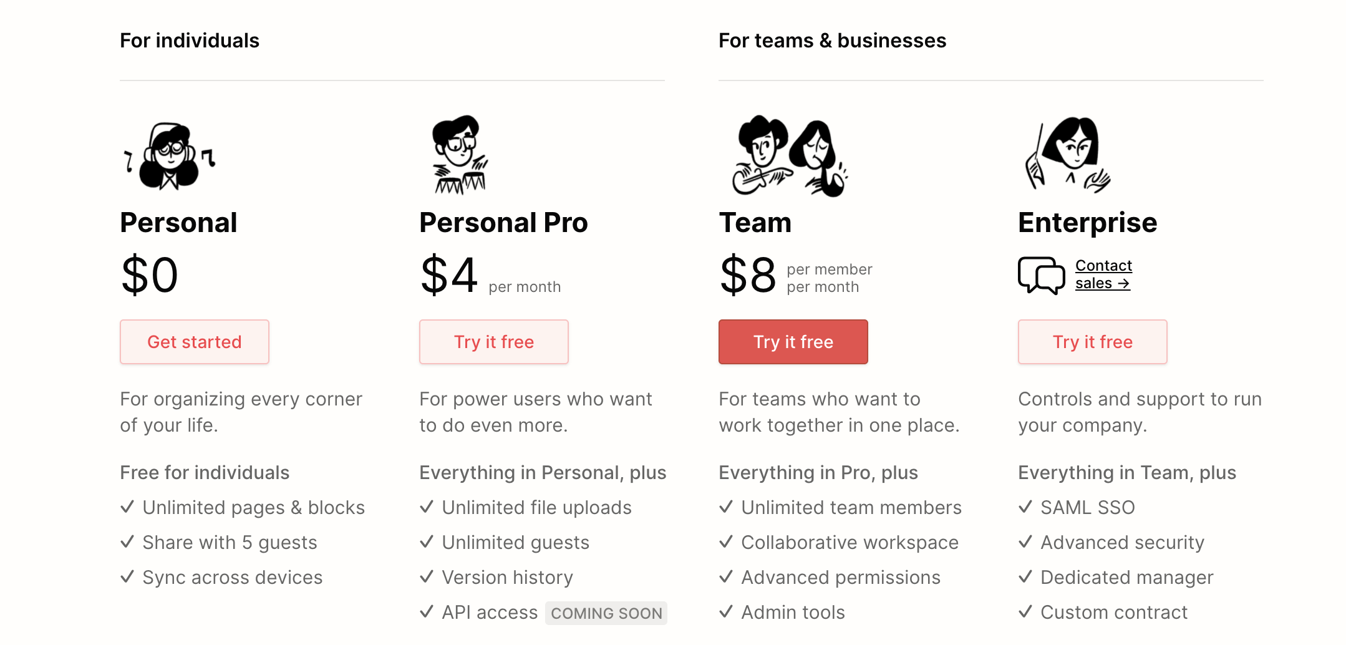Viewport: 1346px width, 645px height.
Task: Click the Personal Pro plan title
Action: 504,223
